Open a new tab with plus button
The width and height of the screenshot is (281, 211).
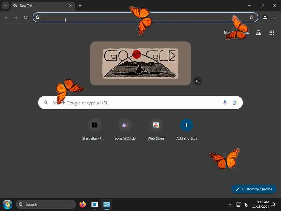pyautogui.click(x=80, y=5)
